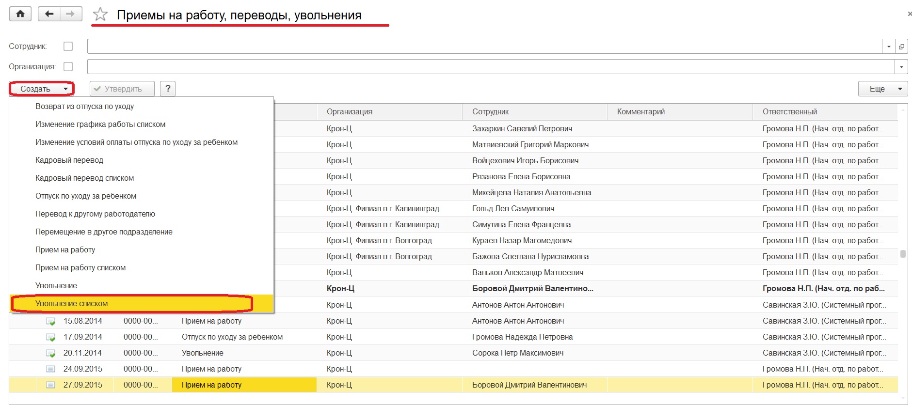The height and width of the screenshot is (405, 912).
Task: Enable the Сотрудник filter checkbox
Action: click(68, 47)
